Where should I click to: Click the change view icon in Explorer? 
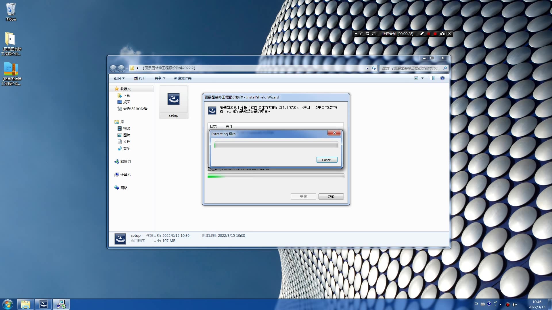(x=416, y=78)
